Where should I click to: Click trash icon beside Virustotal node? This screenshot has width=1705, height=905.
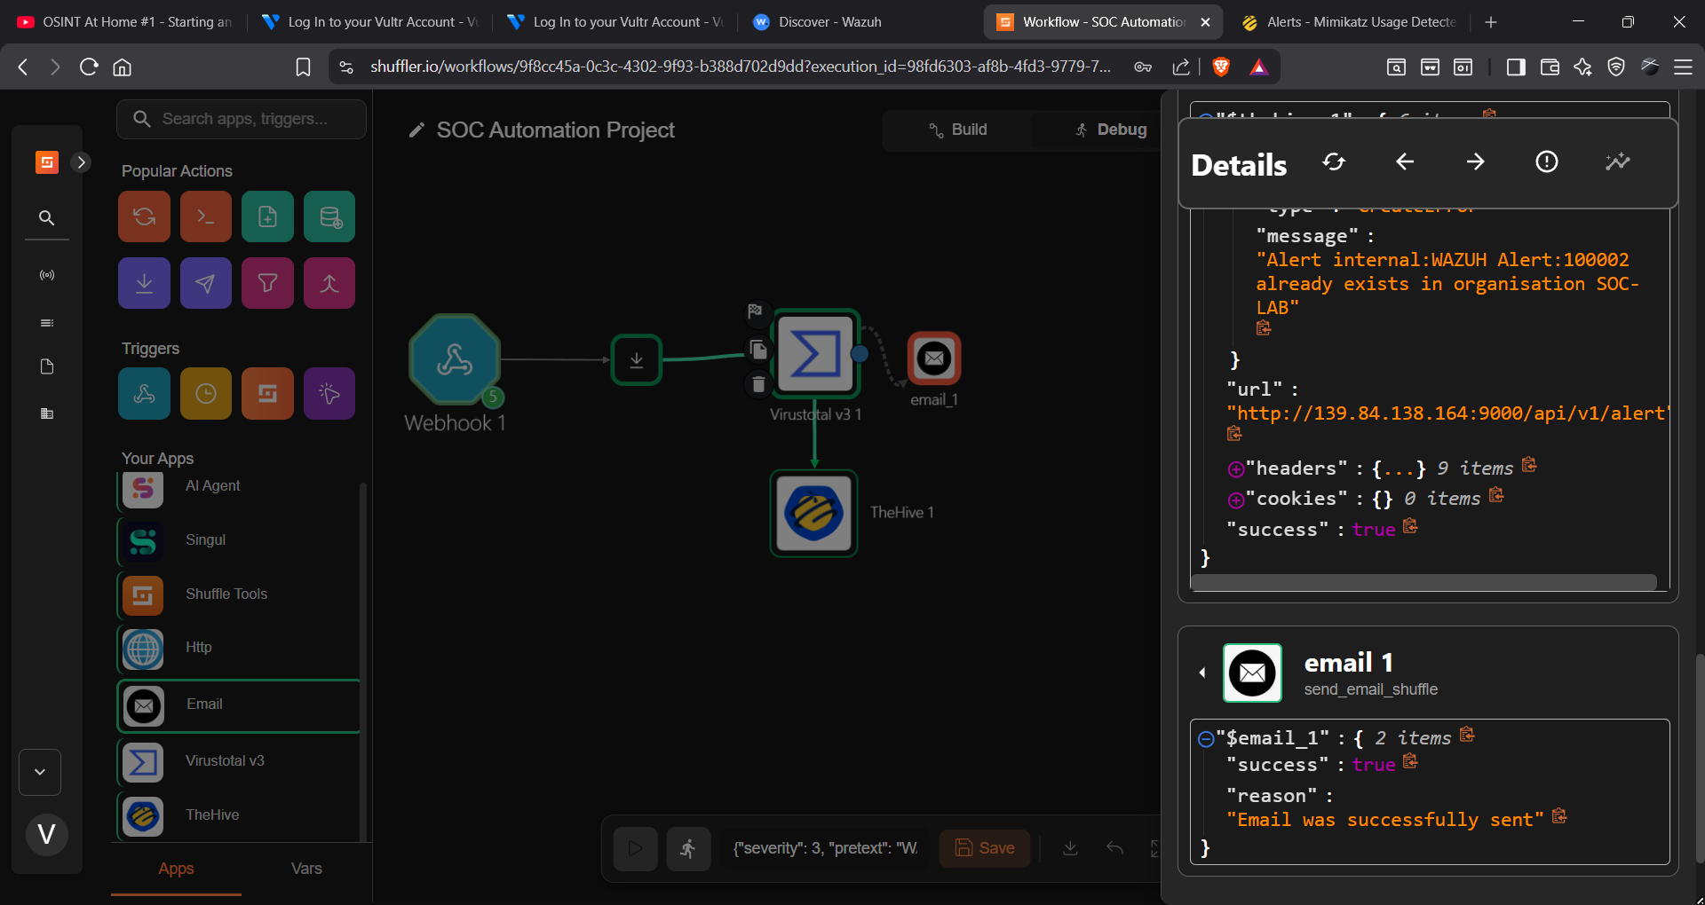pos(757,384)
